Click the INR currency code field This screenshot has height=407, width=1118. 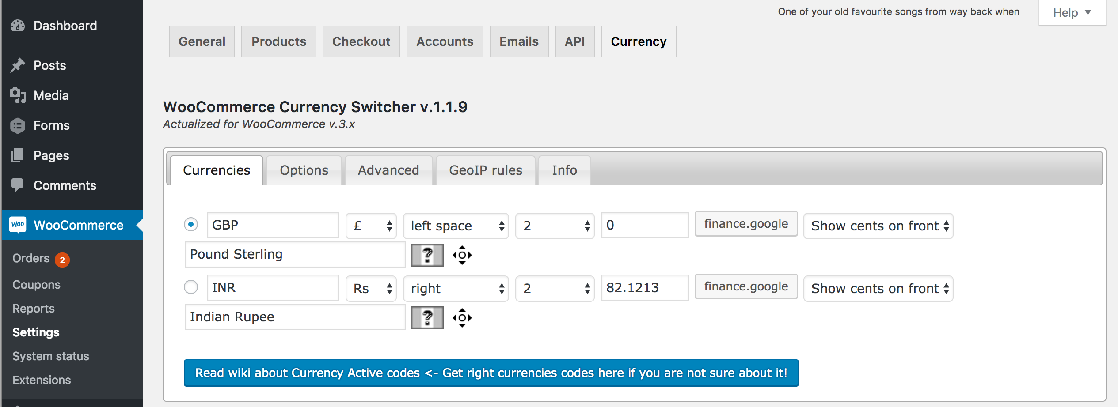coord(273,288)
